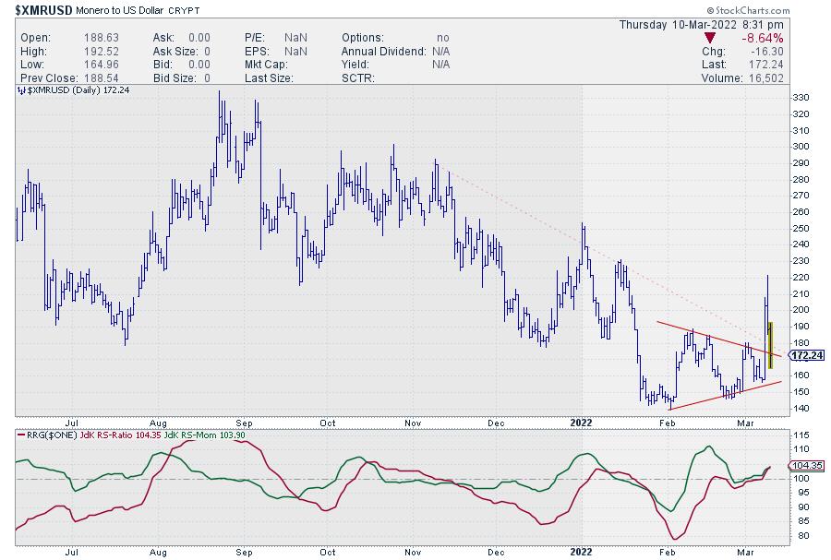This screenshot has height=560, width=831.
Task: Click the red down-triangle change indicator
Action: click(709, 38)
